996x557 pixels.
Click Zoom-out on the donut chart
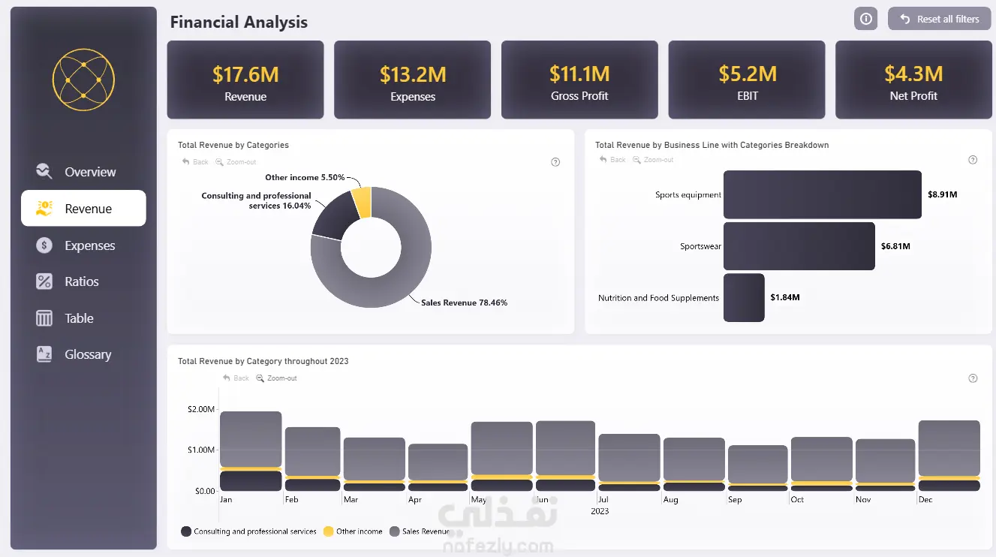click(x=236, y=162)
